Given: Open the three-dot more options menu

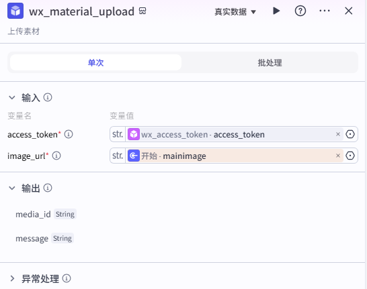Looking at the screenshot, I should click(x=325, y=11).
